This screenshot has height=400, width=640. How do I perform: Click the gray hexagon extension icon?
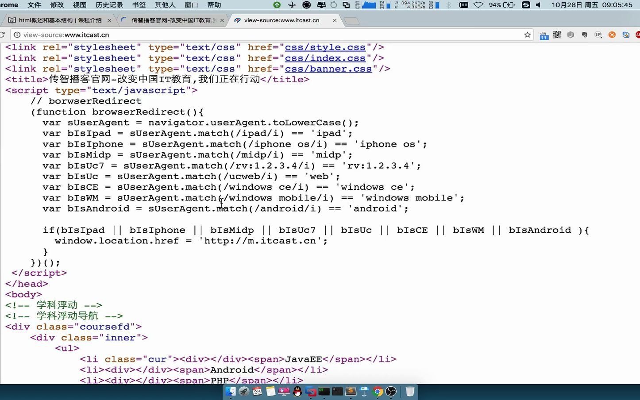(x=571, y=35)
